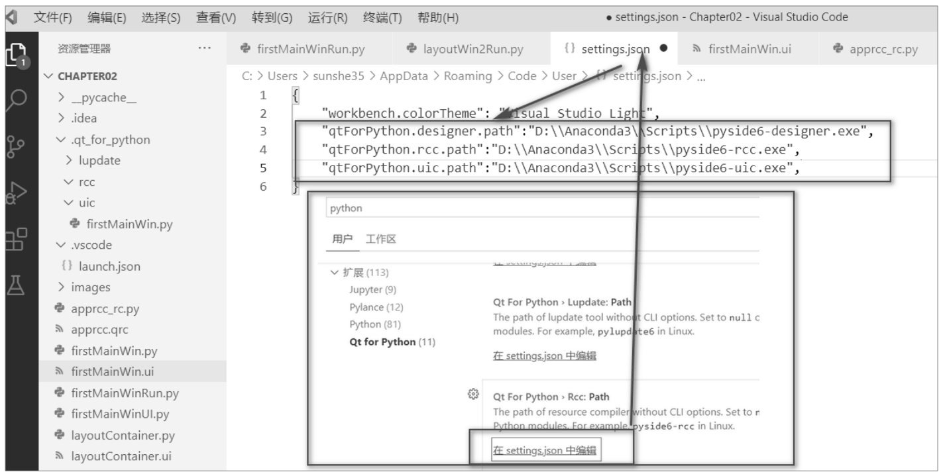Click Python icon of firstMainWinRun.py tab
943x476 pixels.
245,48
